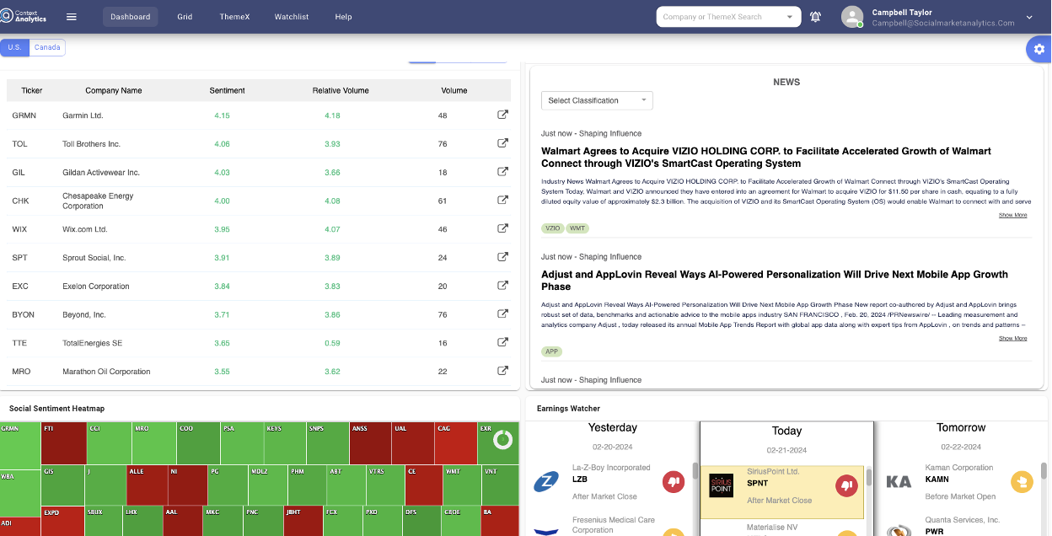This screenshot has height=536, width=1052.
Task: Click the VIZIO ticker tag
Action: (552, 228)
